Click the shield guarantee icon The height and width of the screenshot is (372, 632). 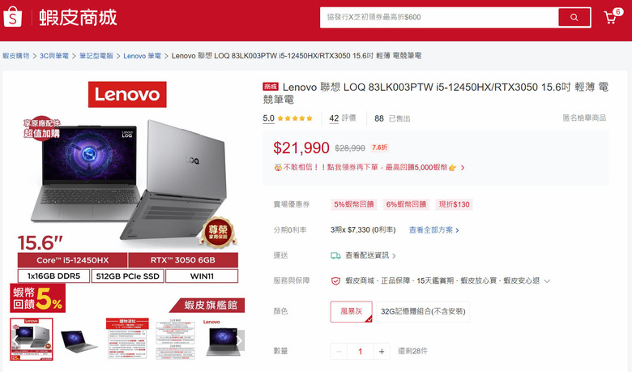pyautogui.click(x=335, y=281)
